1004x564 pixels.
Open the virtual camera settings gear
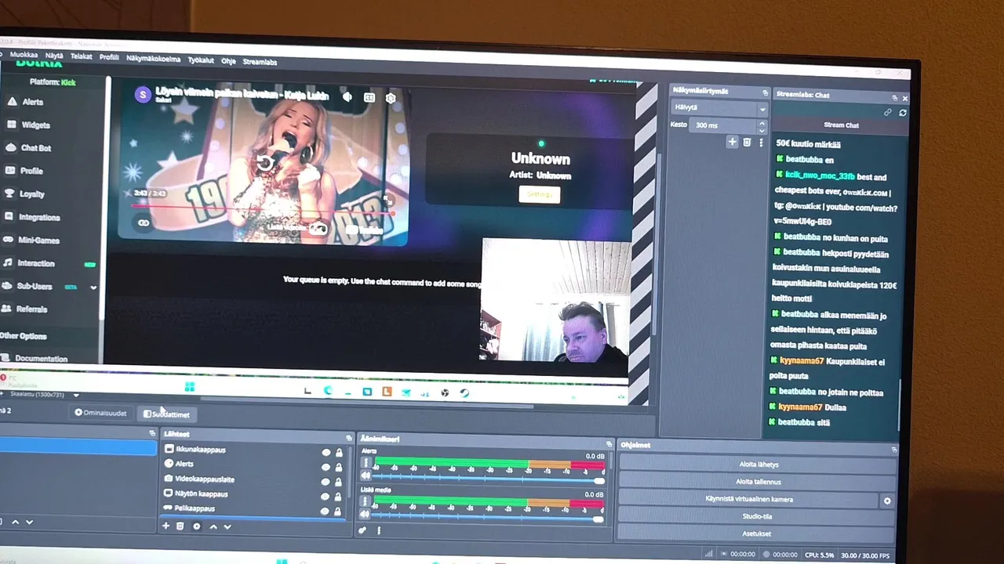[887, 501]
